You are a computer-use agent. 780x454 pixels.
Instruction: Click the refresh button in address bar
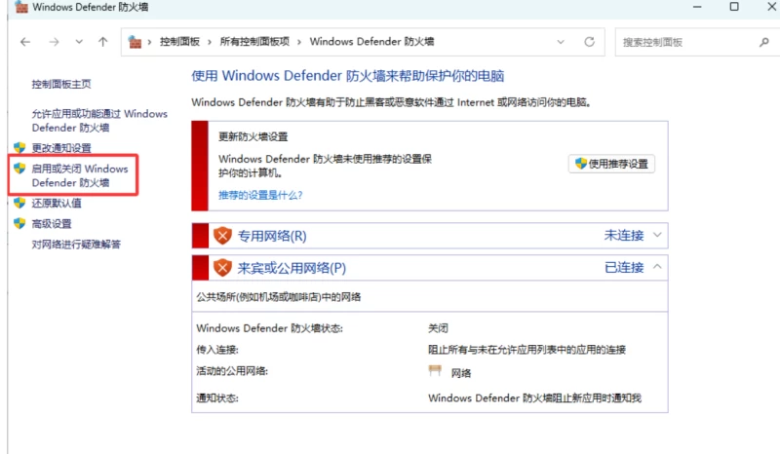[x=589, y=42]
